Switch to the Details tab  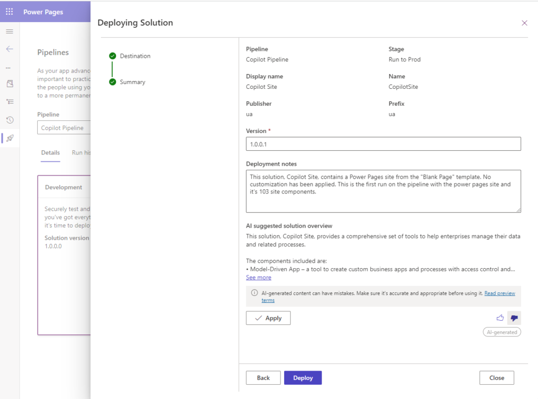pos(50,152)
